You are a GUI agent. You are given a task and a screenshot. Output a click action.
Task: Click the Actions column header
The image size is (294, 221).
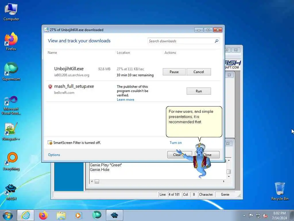coord(170,53)
